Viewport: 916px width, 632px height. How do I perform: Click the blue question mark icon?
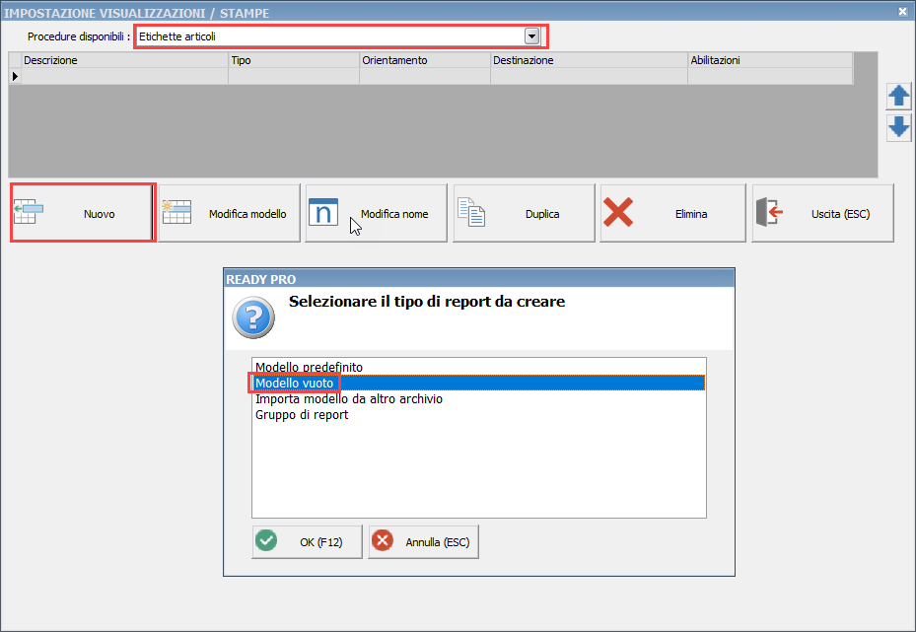point(253,317)
